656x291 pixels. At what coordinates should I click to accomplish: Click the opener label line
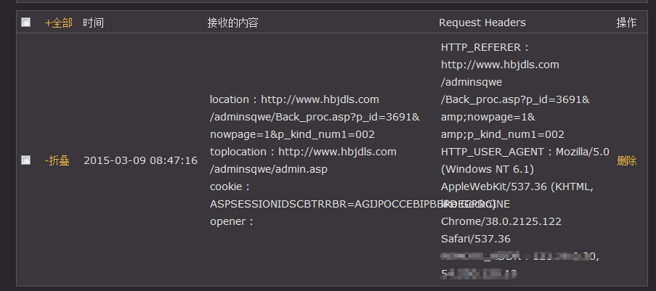(x=232, y=221)
